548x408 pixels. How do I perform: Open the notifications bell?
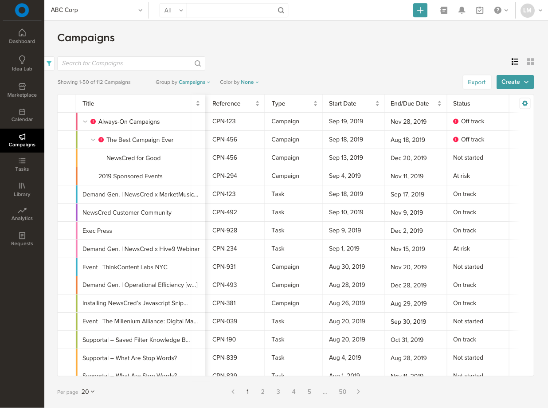[x=462, y=10]
